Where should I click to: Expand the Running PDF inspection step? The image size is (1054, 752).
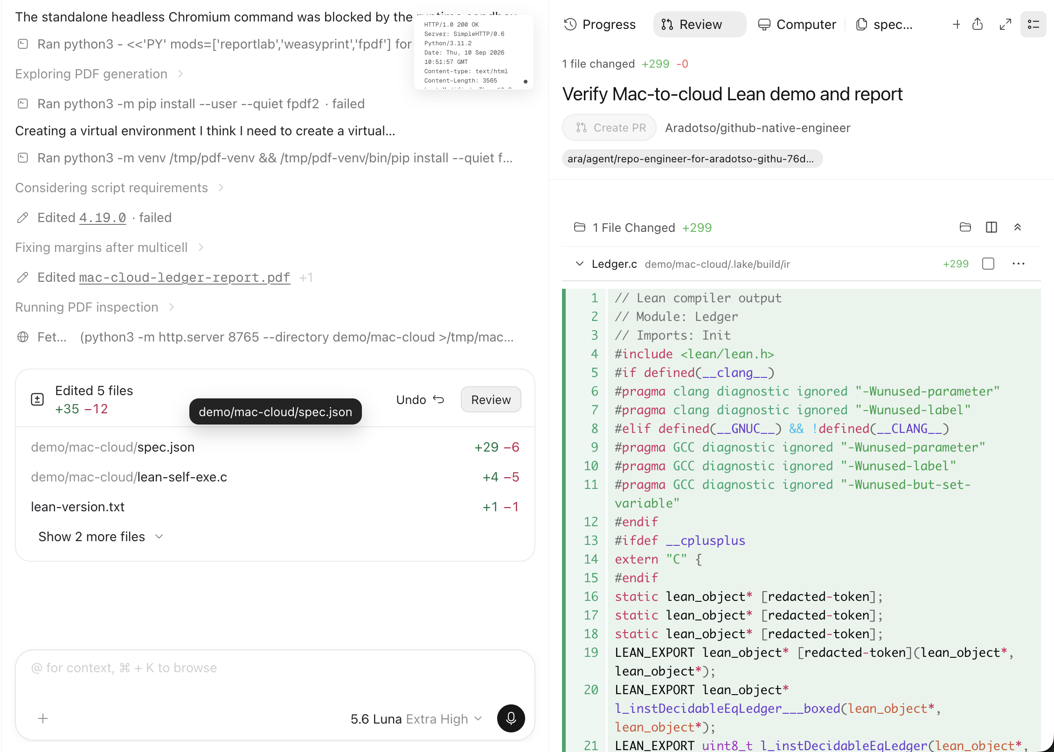tap(95, 307)
